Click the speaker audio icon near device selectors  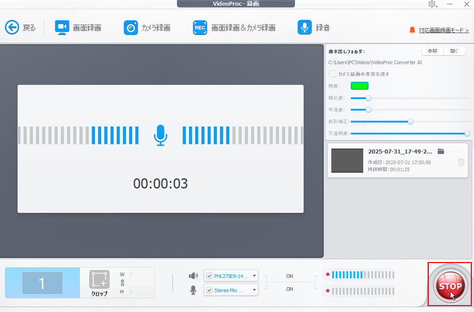click(x=193, y=275)
